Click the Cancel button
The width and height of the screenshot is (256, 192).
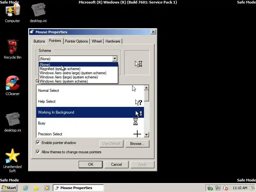116,164
